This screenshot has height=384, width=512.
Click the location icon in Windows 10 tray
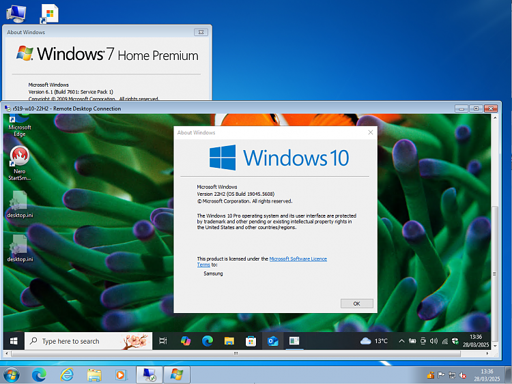coord(423,341)
